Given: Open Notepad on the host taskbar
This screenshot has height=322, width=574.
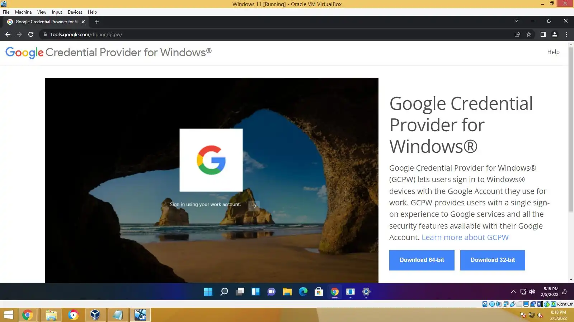Looking at the screenshot, I should (118, 315).
